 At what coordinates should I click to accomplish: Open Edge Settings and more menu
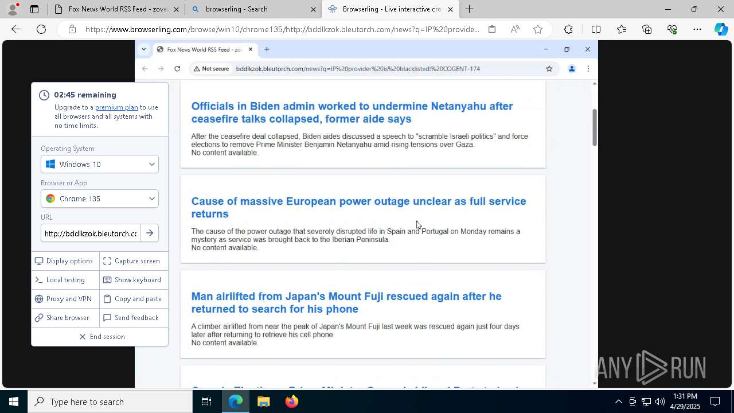pyautogui.click(x=697, y=29)
